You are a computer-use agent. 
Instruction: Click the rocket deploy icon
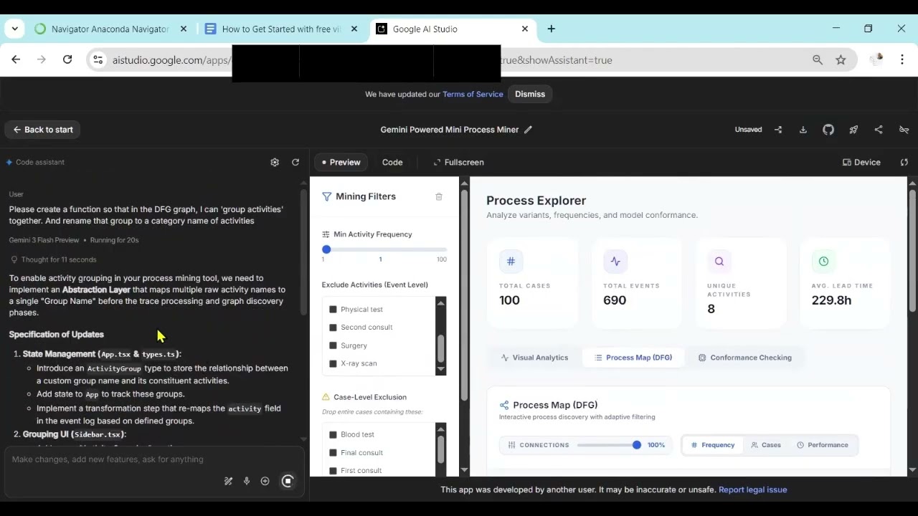pos(853,130)
